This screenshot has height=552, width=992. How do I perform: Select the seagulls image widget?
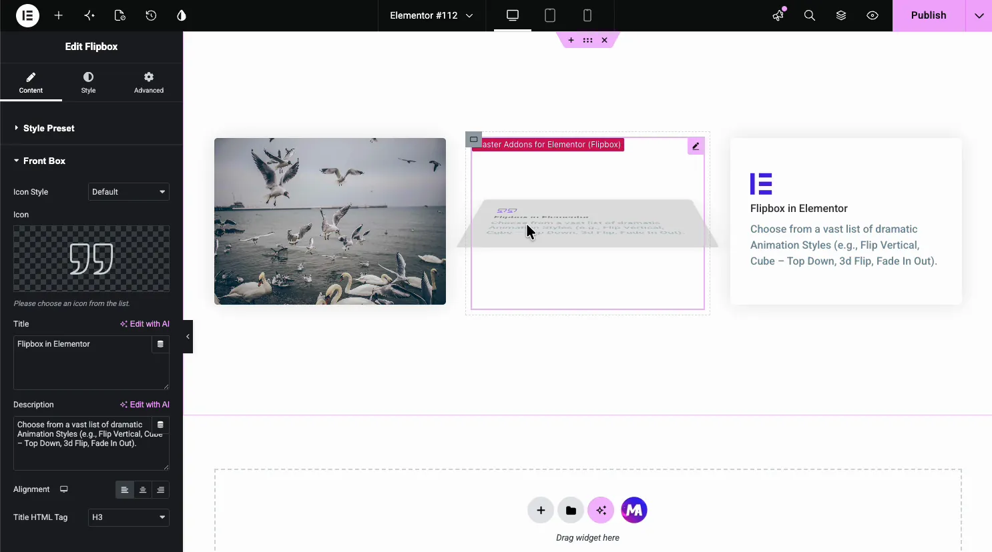click(x=330, y=221)
